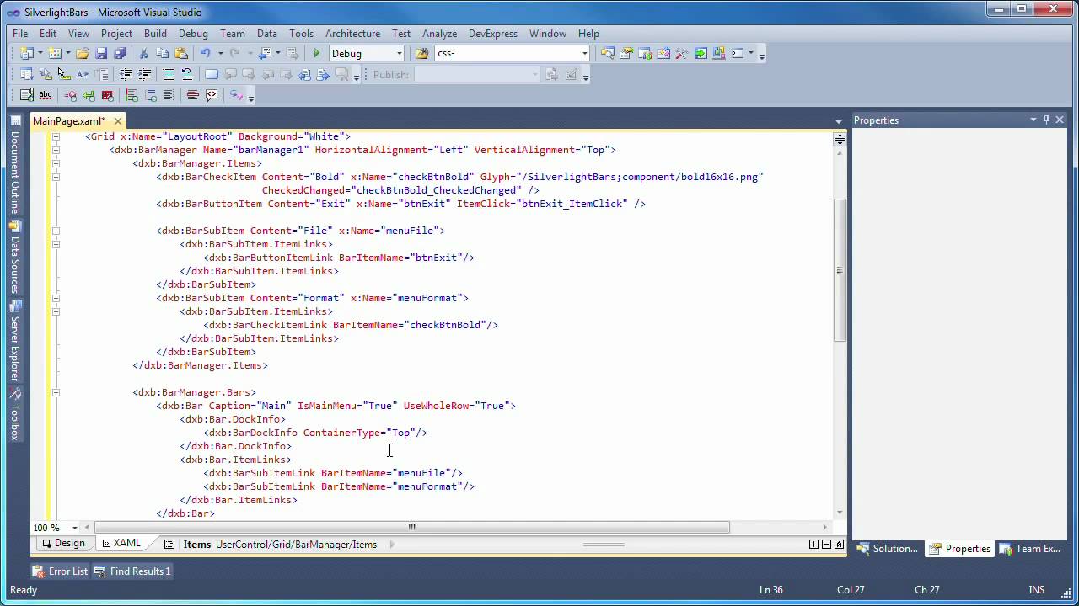Comment out the selected lines
The height and width of the screenshot is (606, 1079).
[169, 74]
